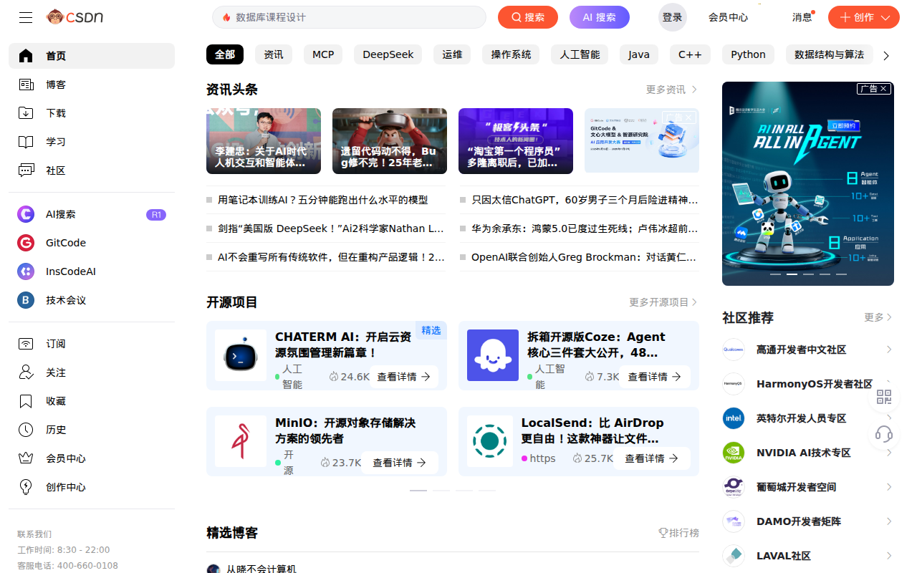Image resolution: width=917 pixels, height=573 pixels.
Task: Open headline 只因太信ChatGPT
Action: coord(585,200)
